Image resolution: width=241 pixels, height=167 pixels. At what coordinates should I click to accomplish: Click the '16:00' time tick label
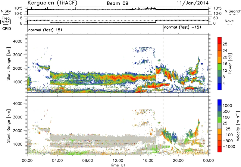click(148, 161)
